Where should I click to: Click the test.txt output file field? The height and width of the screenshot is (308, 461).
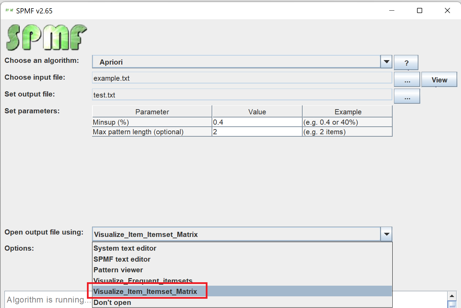tap(242, 95)
